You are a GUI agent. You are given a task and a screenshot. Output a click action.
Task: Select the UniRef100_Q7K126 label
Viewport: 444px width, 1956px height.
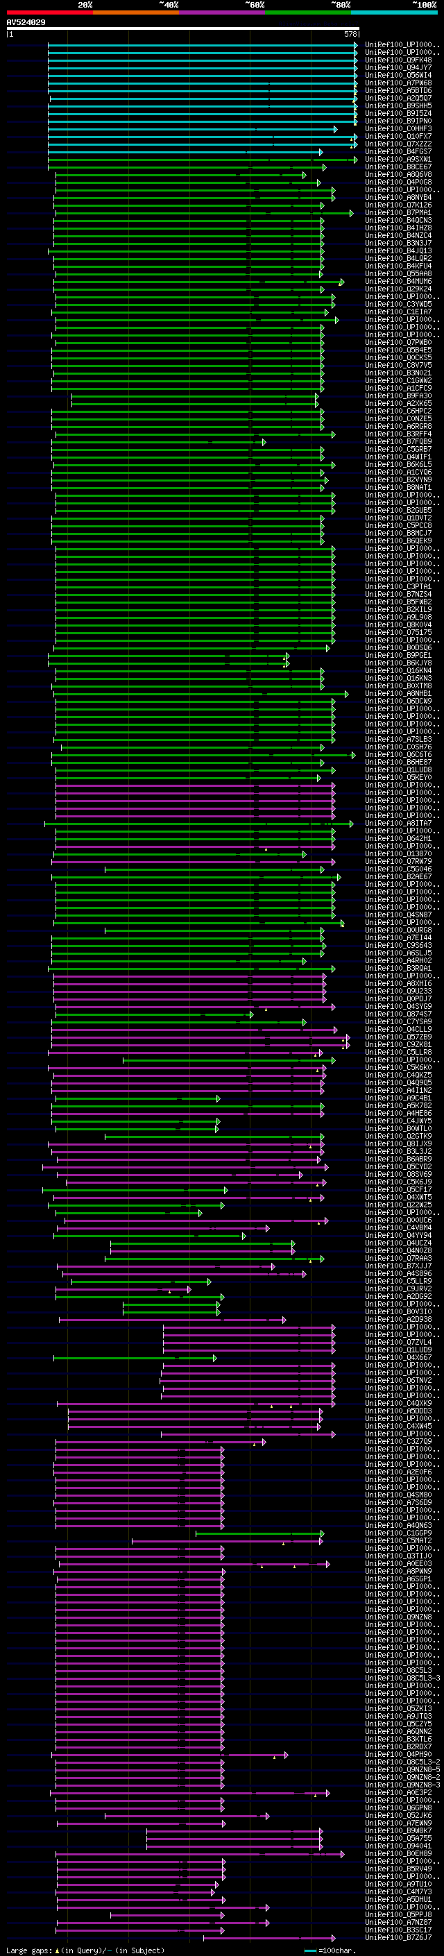pyautogui.click(x=398, y=205)
